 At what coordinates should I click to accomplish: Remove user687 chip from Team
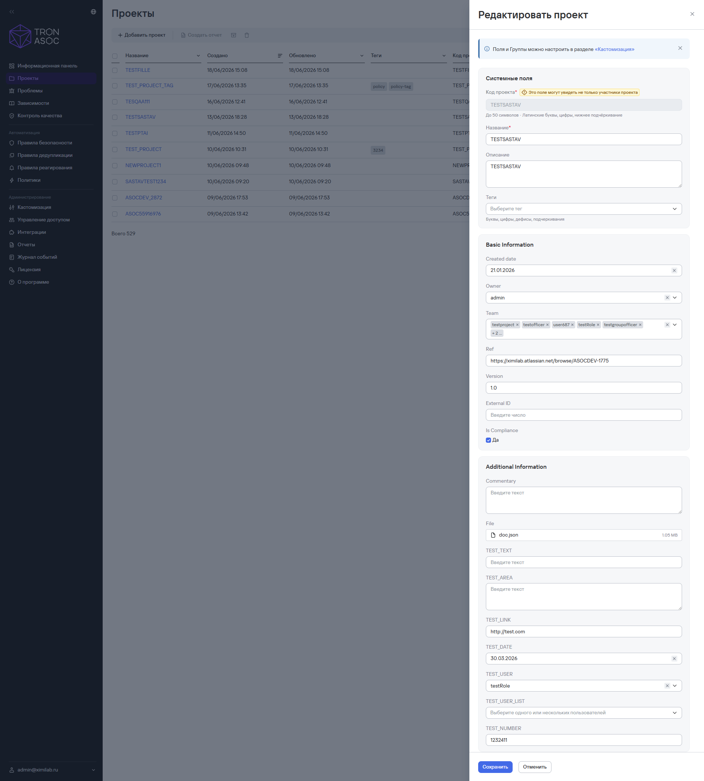pos(572,325)
